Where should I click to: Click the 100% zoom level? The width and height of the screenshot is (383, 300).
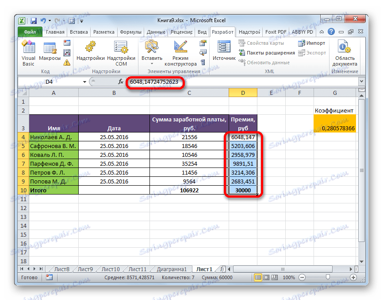[289, 277]
